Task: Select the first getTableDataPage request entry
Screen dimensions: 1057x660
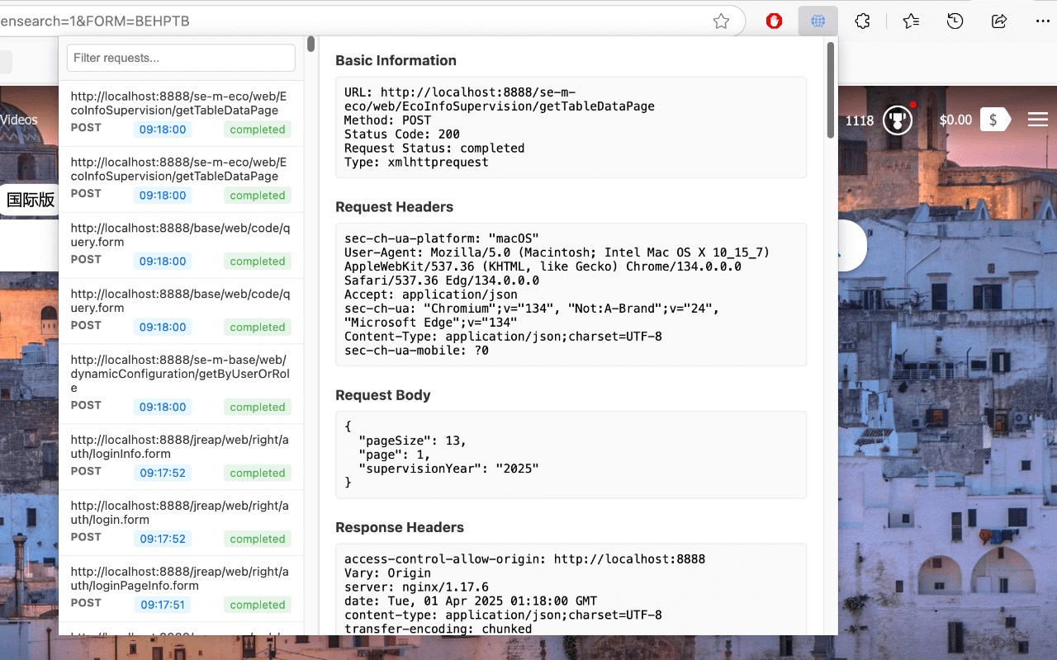Action: pyautogui.click(x=181, y=113)
